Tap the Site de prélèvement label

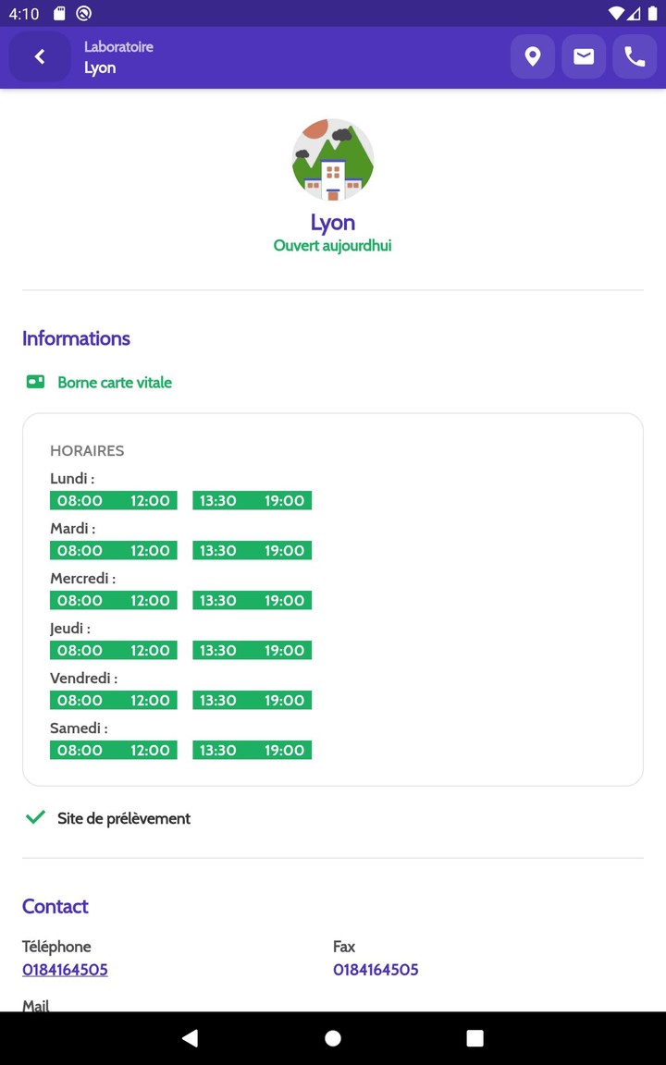tap(124, 818)
